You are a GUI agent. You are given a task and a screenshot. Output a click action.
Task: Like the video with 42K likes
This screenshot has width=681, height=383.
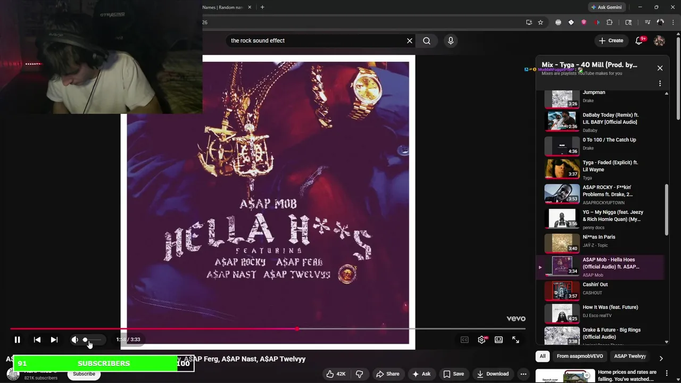point(336,374)
